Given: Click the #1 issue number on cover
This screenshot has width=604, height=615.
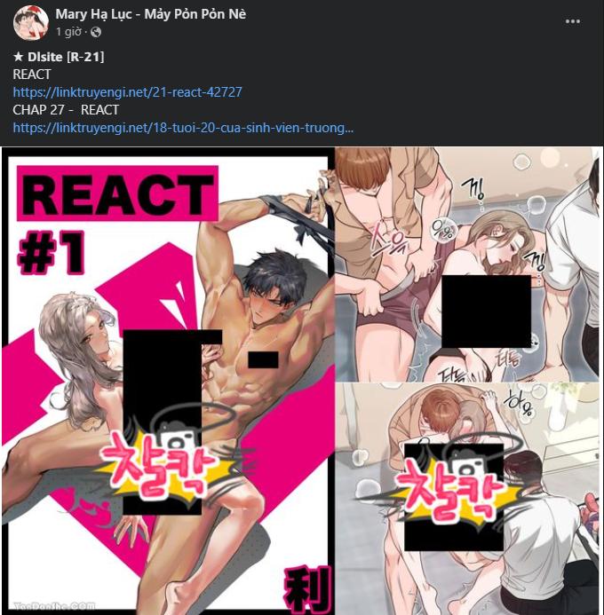Looking at the screenshot, I should pyautogui.click(x=51, y=252).
